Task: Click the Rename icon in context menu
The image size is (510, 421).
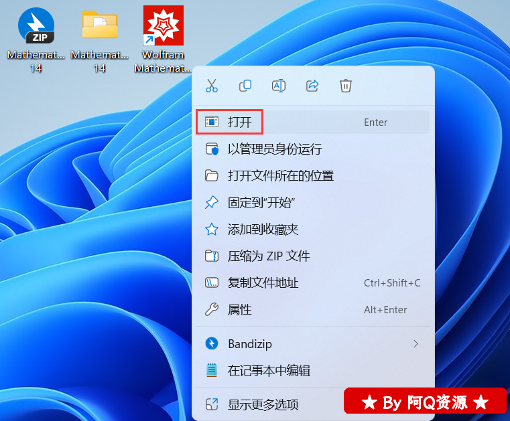Action: (x=279, y=86)
